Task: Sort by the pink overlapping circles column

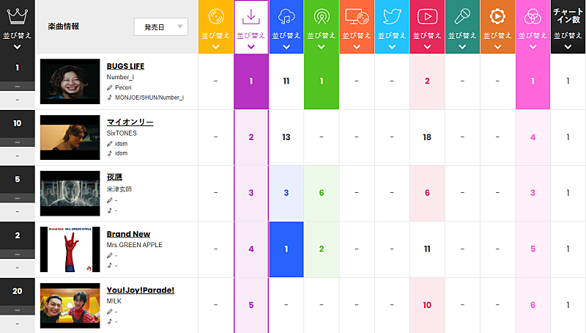Action: pos(533,36)
